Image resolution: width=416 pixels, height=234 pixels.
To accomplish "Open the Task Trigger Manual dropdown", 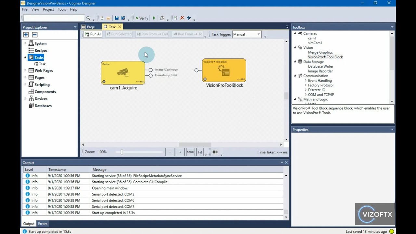I will click(247, 34).
